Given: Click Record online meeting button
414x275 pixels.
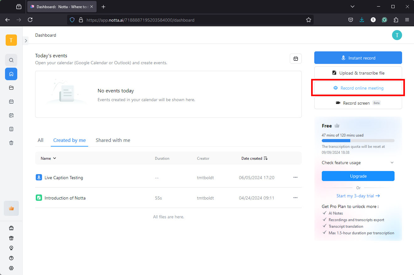Looking at the screenshot, I should (x=358, y=88).
